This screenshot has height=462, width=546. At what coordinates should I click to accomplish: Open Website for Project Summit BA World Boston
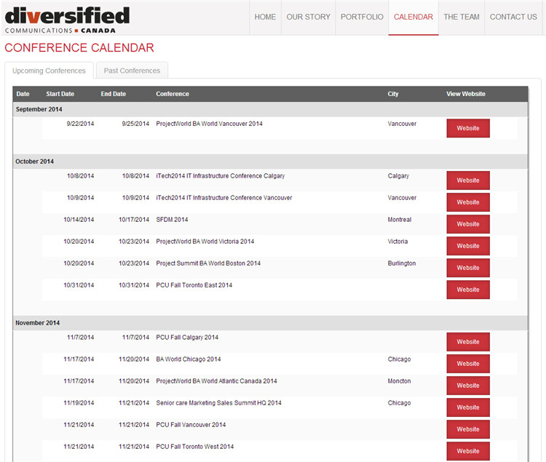[467, 268]
